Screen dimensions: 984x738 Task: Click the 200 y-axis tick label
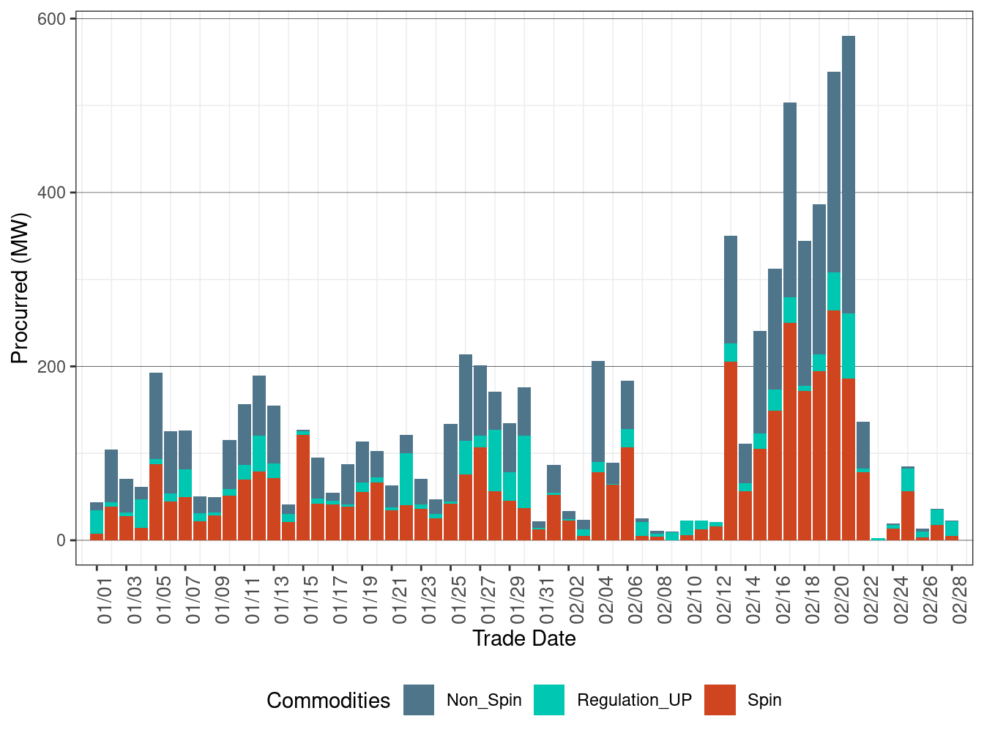click(x=51, y=366)
